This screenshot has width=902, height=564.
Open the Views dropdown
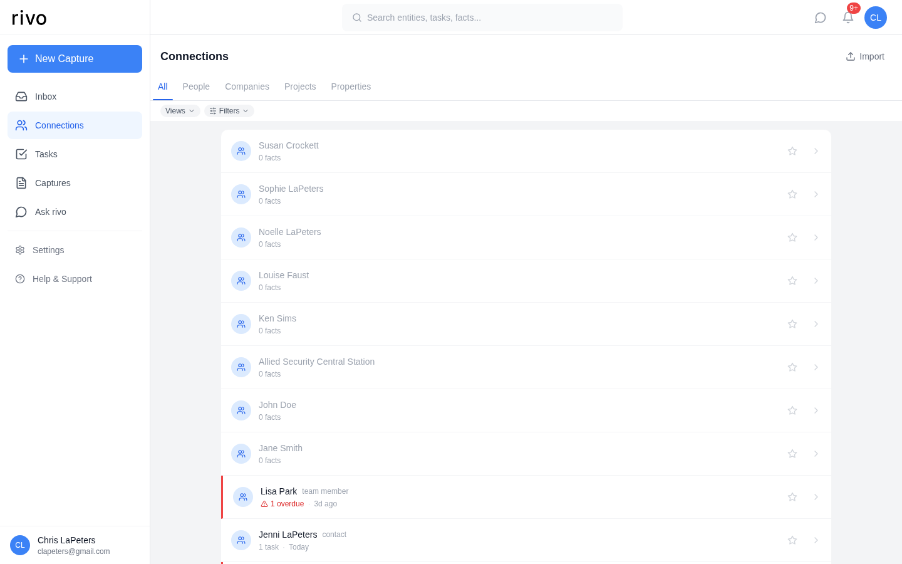[180, 110]
